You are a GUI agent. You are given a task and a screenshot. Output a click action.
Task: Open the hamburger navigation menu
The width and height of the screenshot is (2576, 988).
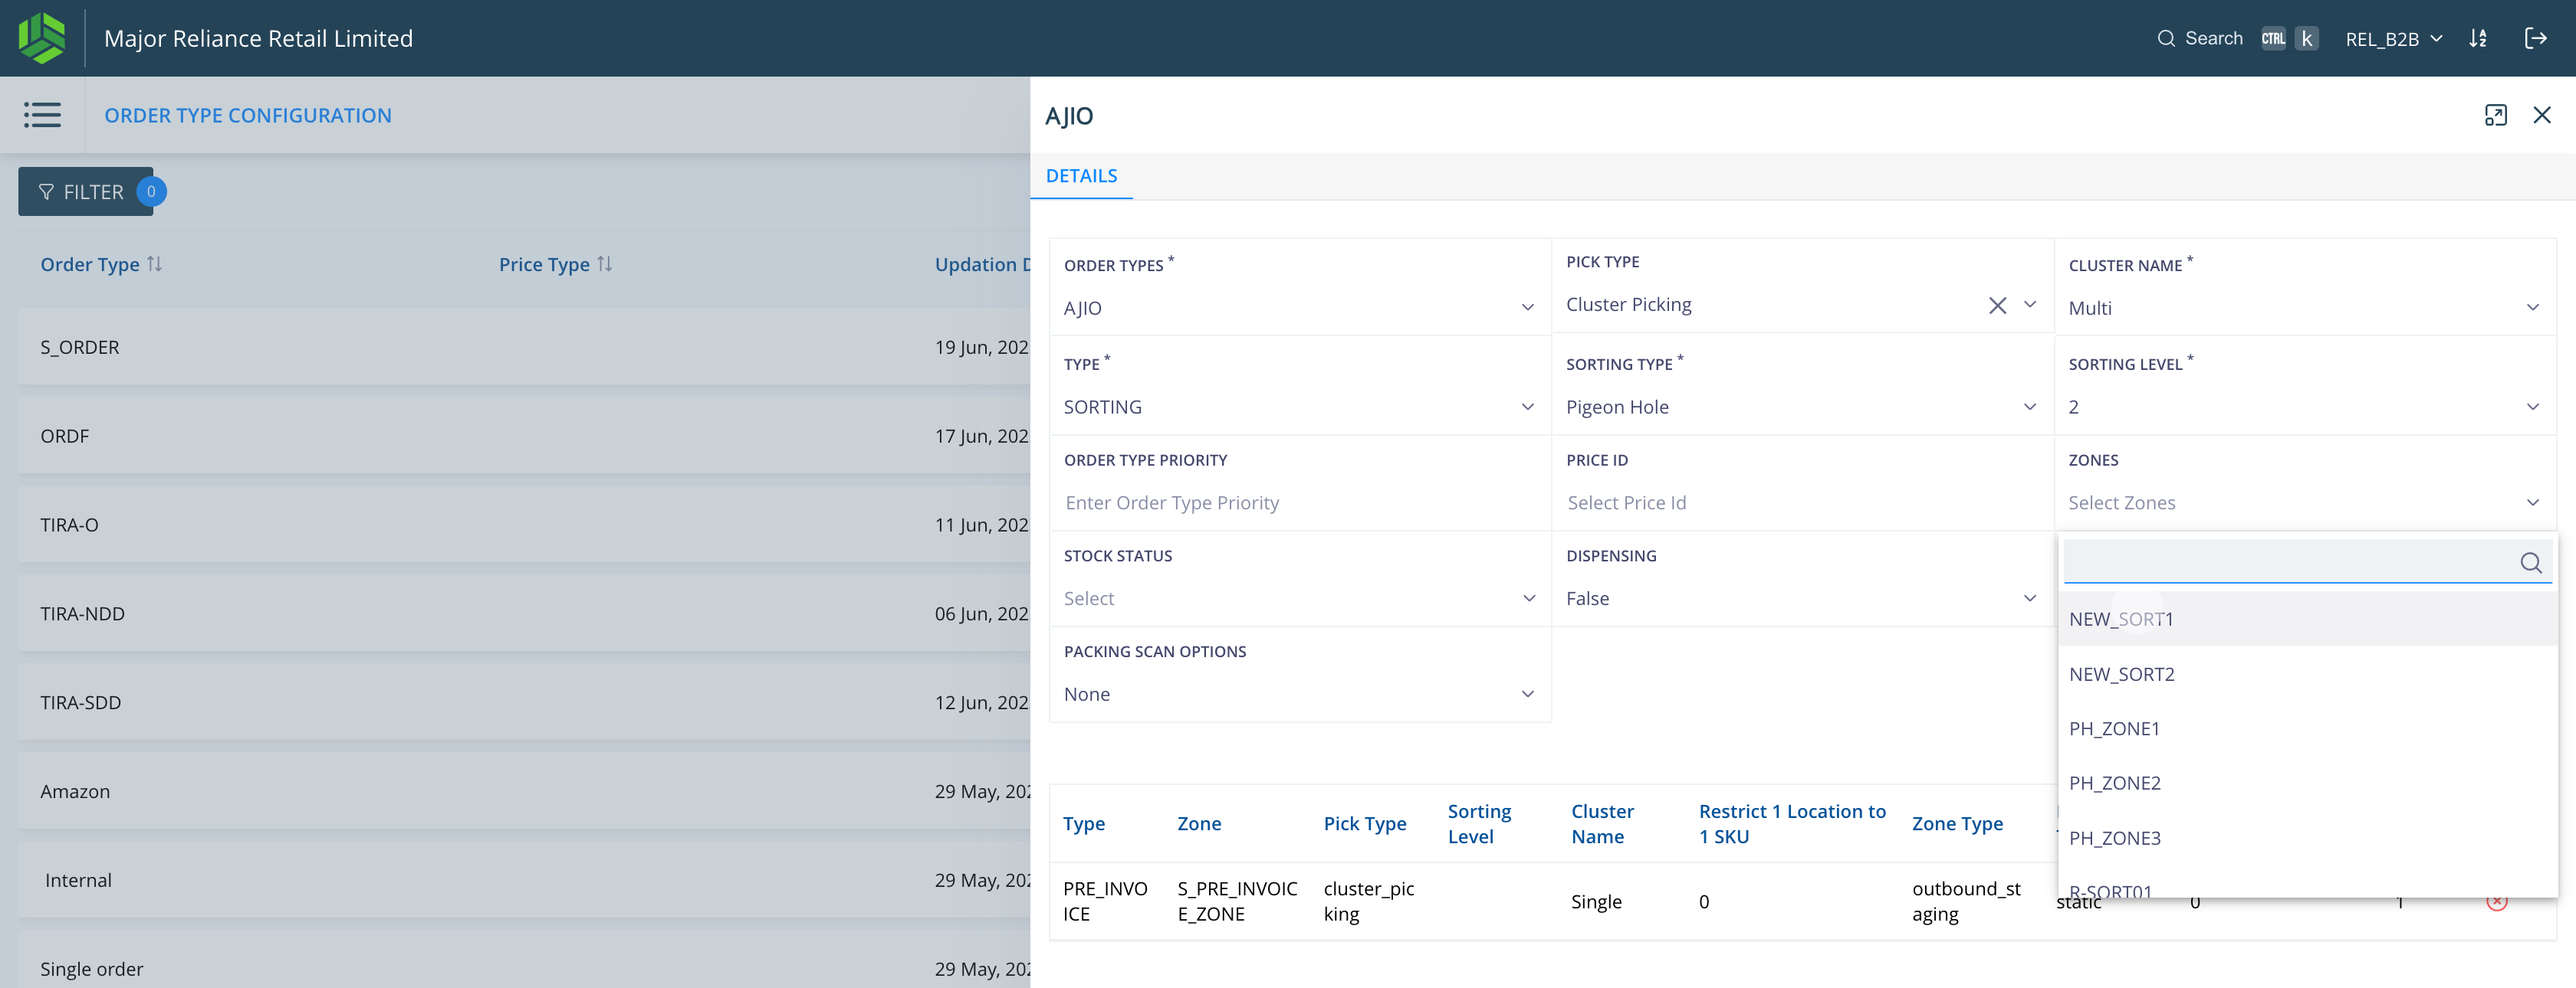click(43, 115)
